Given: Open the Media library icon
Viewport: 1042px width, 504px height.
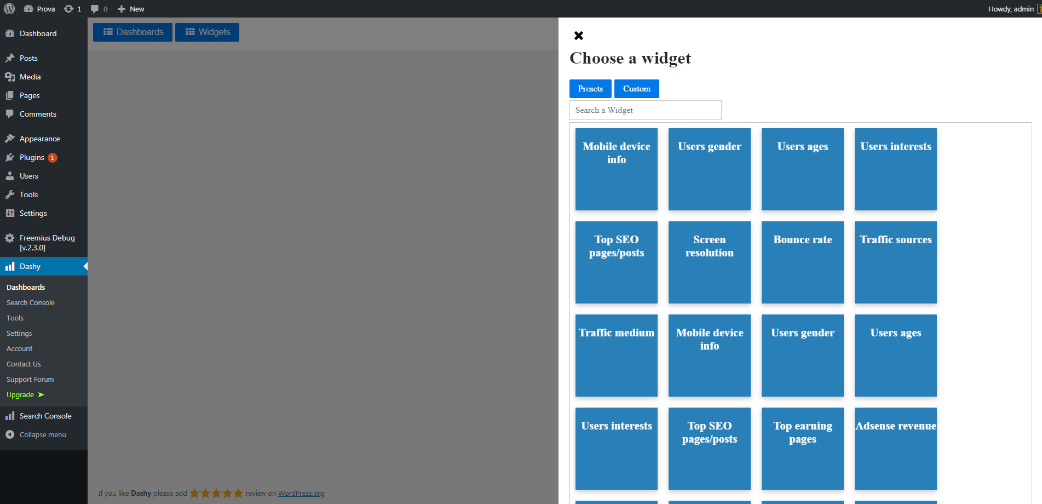Looking at the screenshot, I should [x=10, y=77].
